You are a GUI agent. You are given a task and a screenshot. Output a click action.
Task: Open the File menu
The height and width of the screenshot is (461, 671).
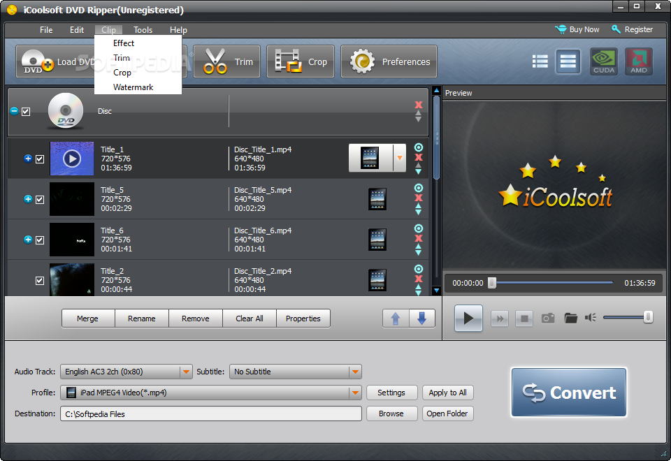click(x=46, y=30)
